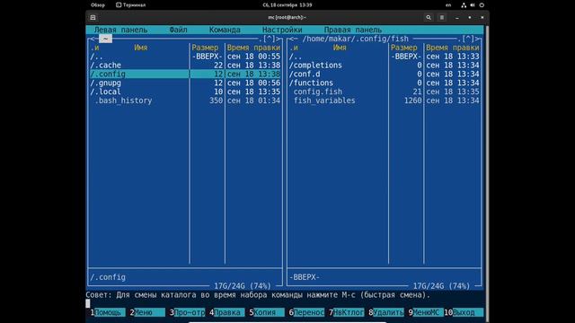The image size is (575, 323).
Task: Click the mc command line prompt
Action: coord(285,303)
